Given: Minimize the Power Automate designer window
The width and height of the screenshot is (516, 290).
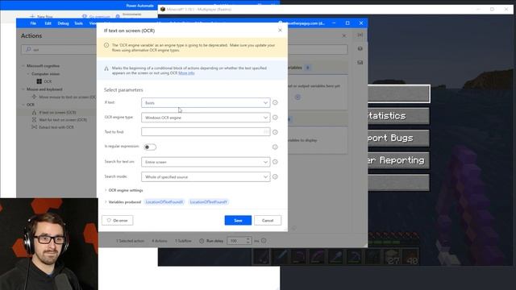Looking at the screenshot, I should tap(334, 23).
